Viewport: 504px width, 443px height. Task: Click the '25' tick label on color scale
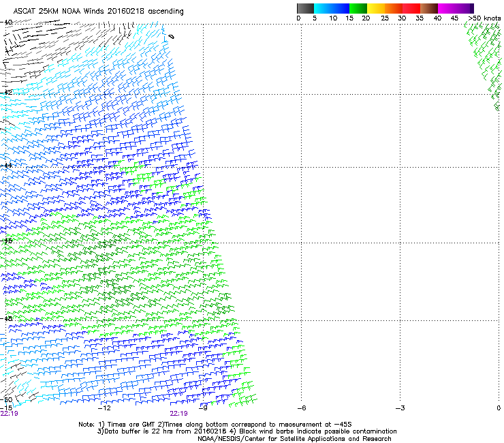click(x=385, y=18)
